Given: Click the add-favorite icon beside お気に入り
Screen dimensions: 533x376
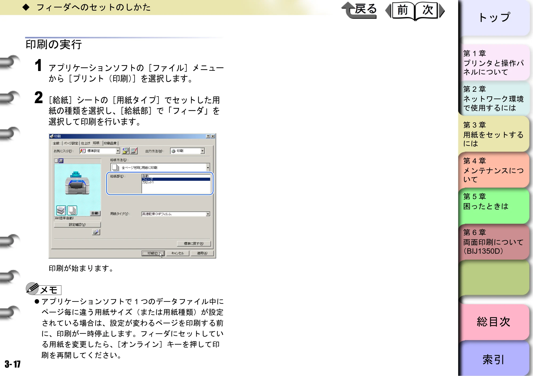Looking at the screenshot, I should (x=126, y=151).
